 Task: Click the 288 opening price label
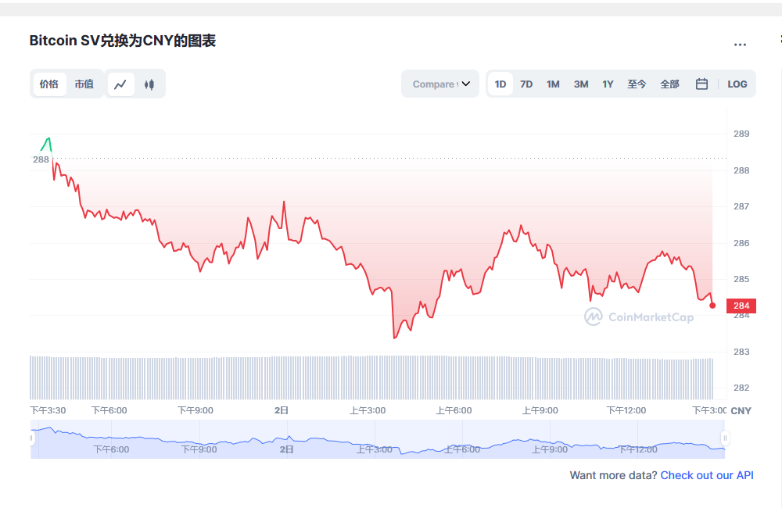pos(41,159)
